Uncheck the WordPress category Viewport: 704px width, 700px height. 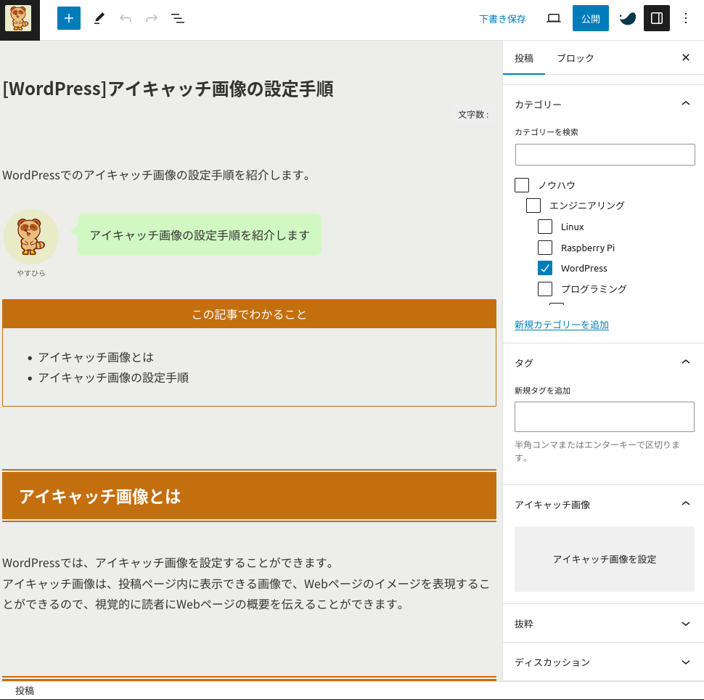point(545,268)
